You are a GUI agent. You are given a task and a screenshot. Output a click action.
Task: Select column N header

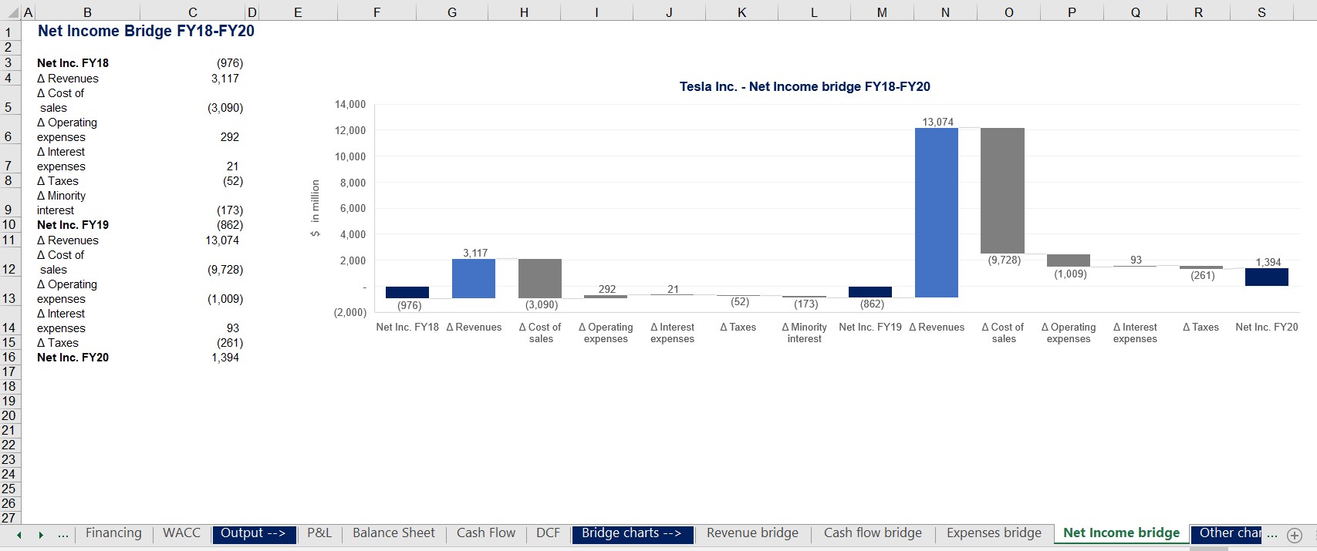pyautogui.click(x=945, y=12)
